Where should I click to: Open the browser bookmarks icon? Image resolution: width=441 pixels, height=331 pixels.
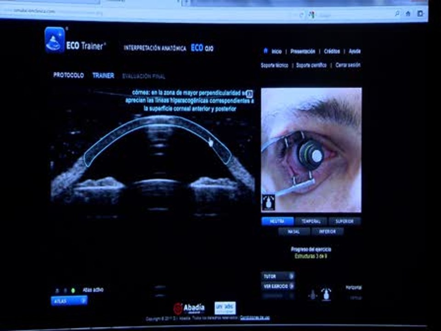tap(420, 13)
